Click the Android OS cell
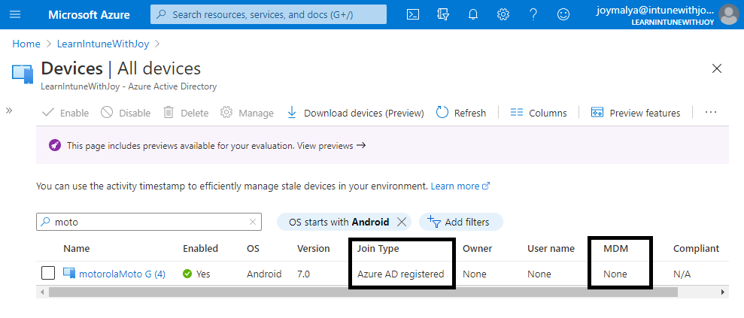This screenshot has width=744, height=318. pyautogui.click(x=264, y=274)
